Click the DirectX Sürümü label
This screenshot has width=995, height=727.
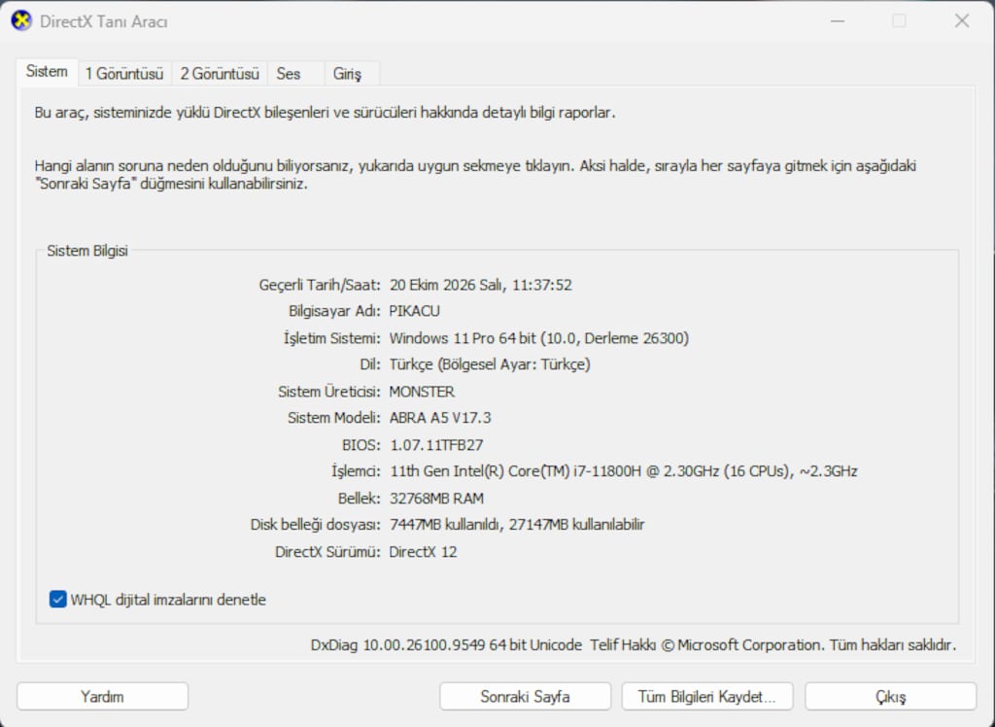point(327,551)
